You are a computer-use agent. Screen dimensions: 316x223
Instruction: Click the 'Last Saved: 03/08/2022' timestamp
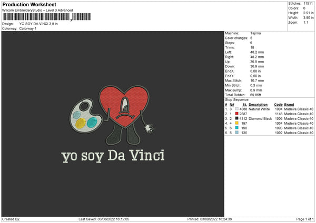[104, 219]
